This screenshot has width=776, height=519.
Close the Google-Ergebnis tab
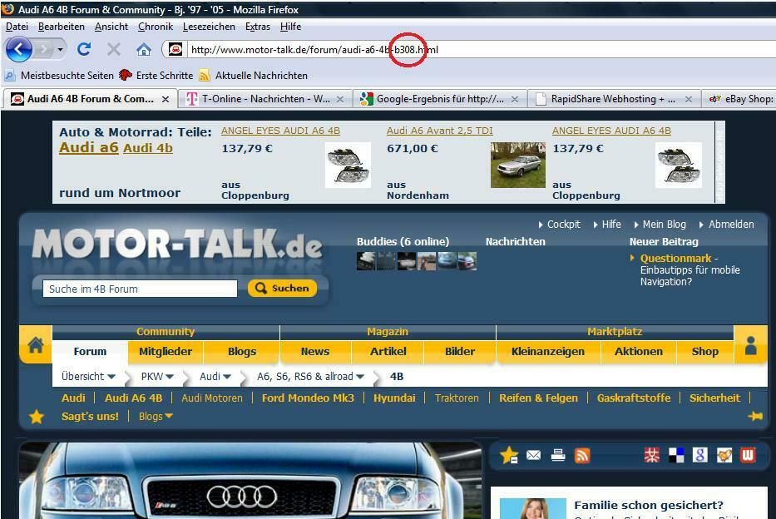pos(515,100)
